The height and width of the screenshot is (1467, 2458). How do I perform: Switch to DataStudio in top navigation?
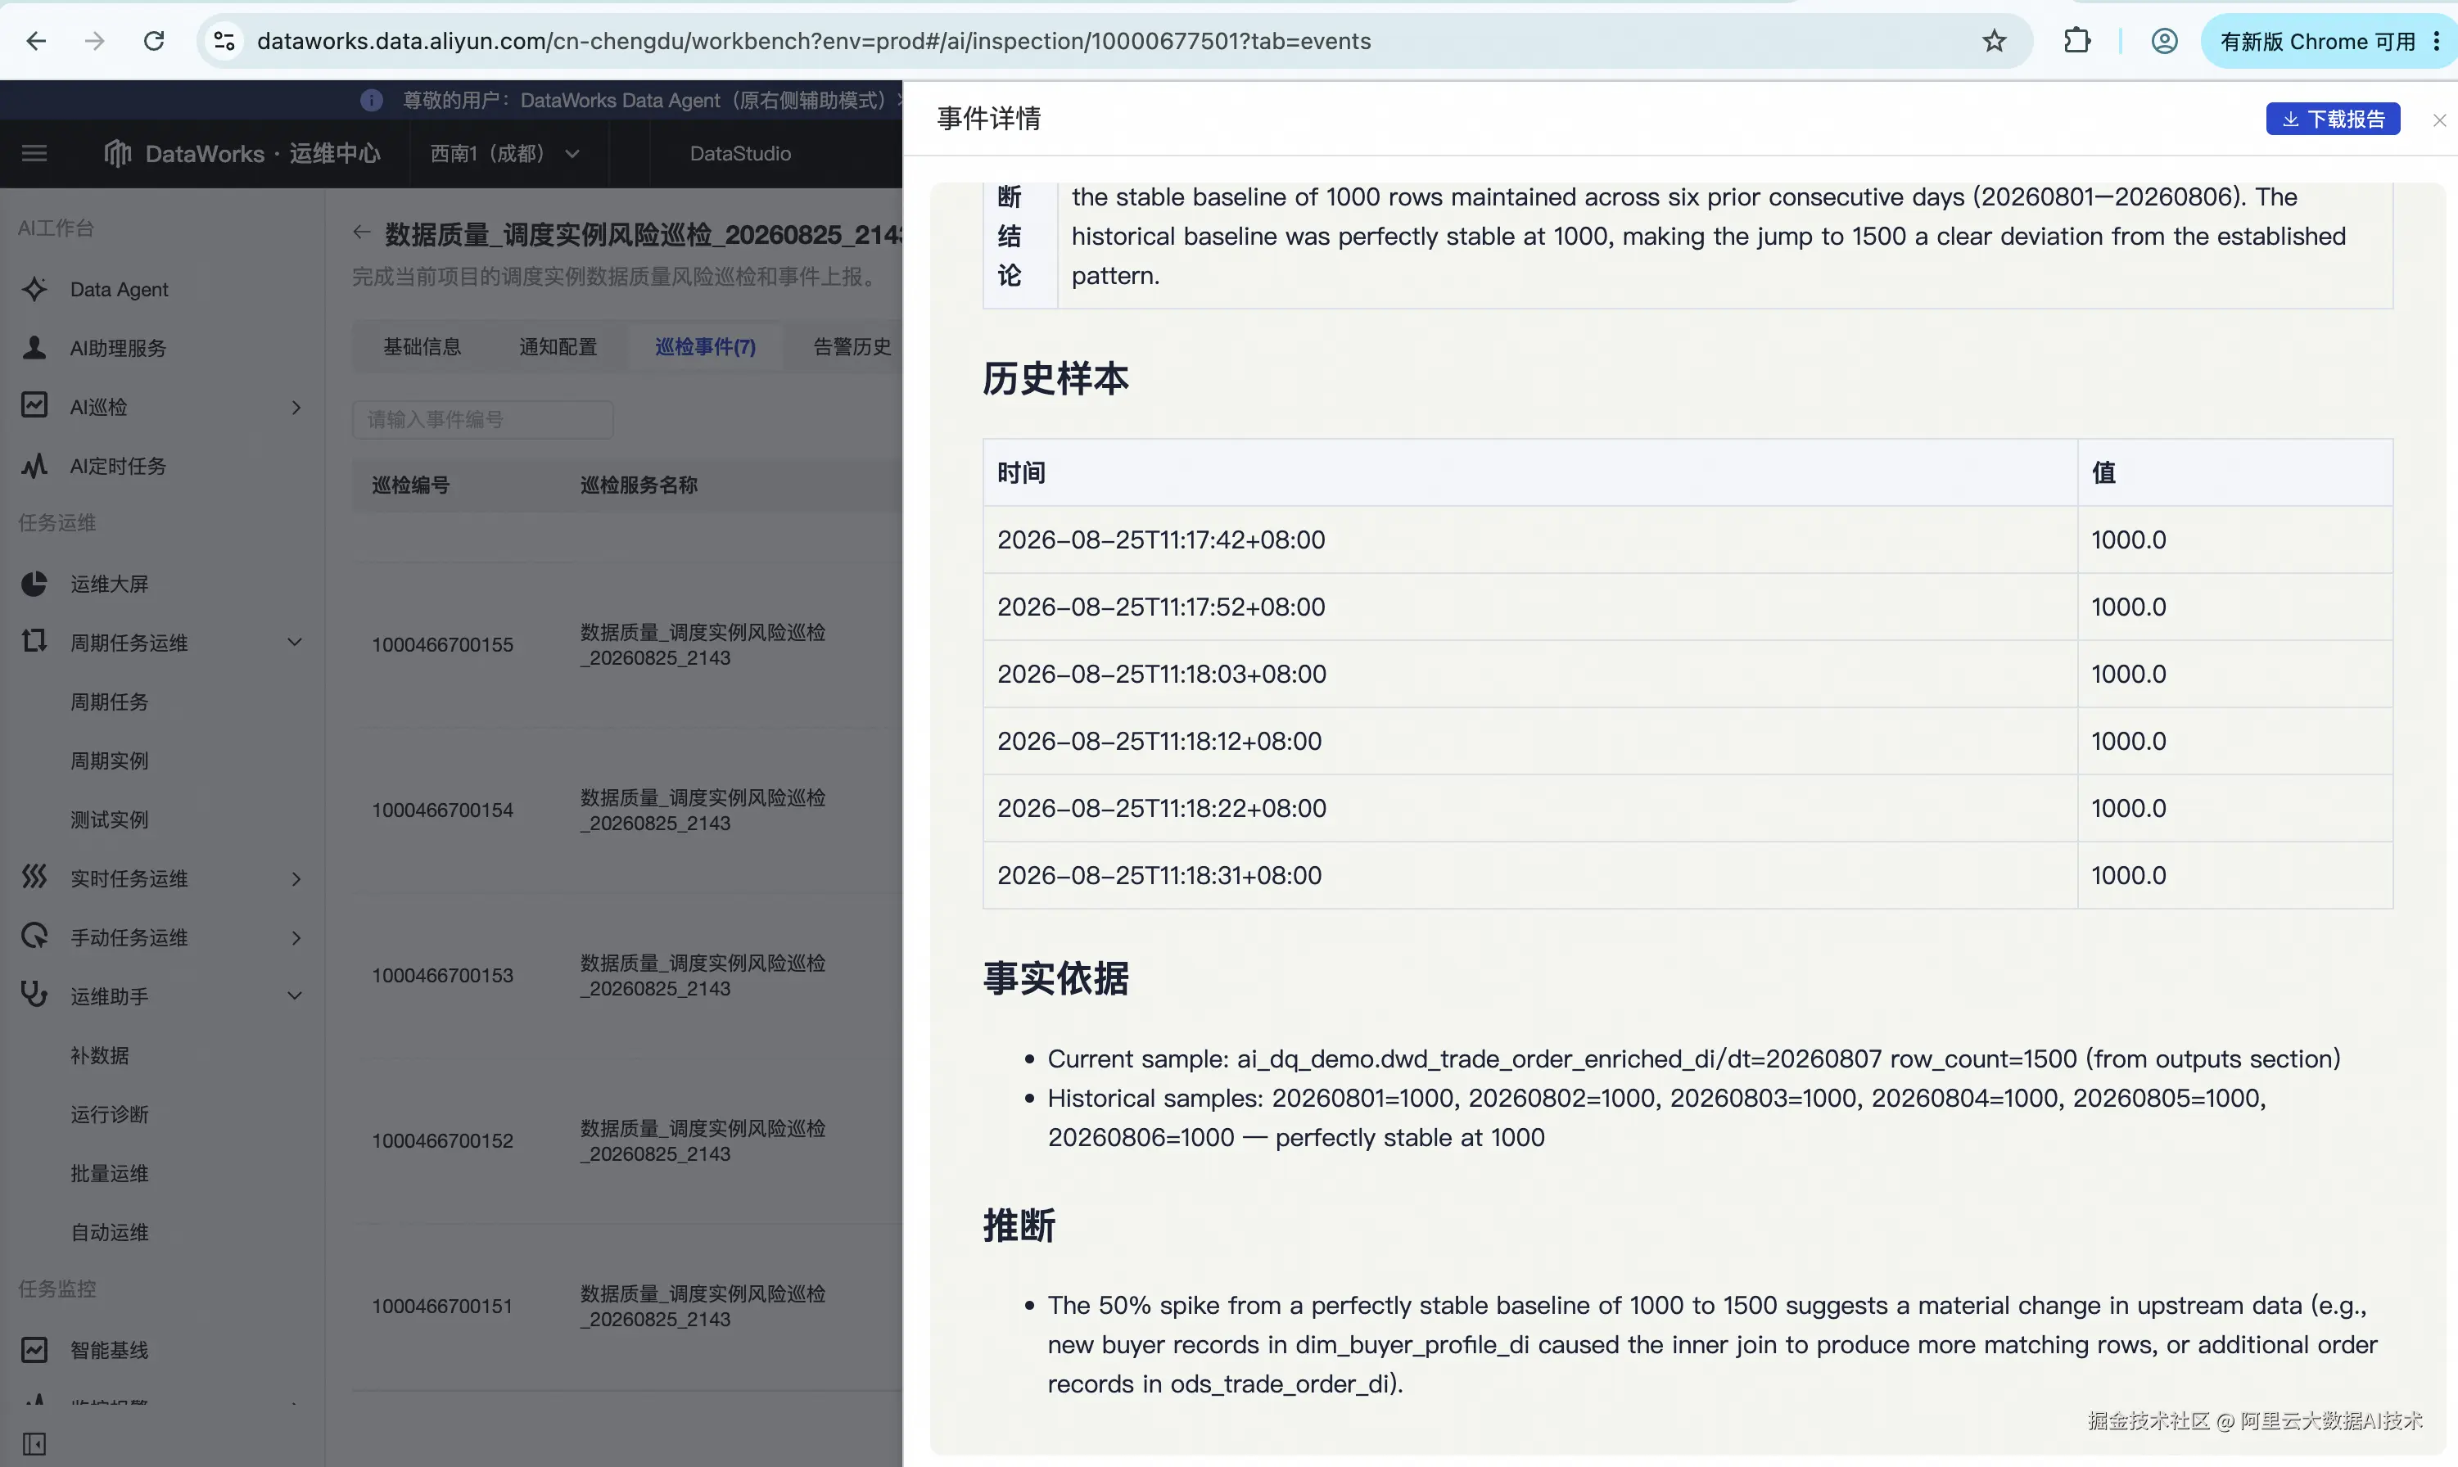tap(740, 153)
